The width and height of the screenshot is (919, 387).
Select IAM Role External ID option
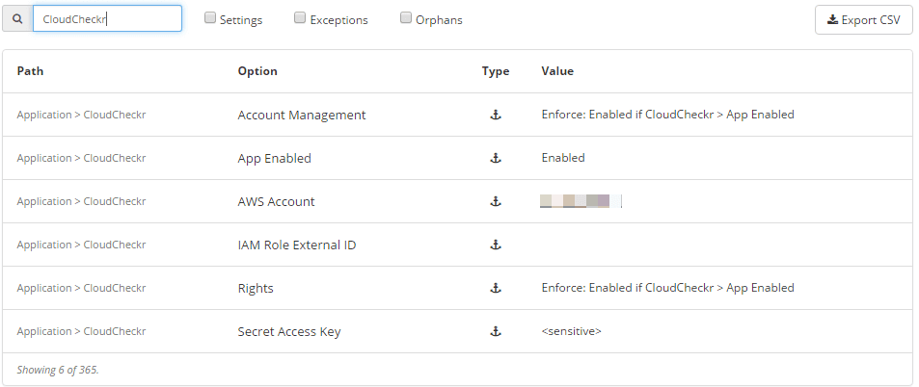[x=297, y=245]
